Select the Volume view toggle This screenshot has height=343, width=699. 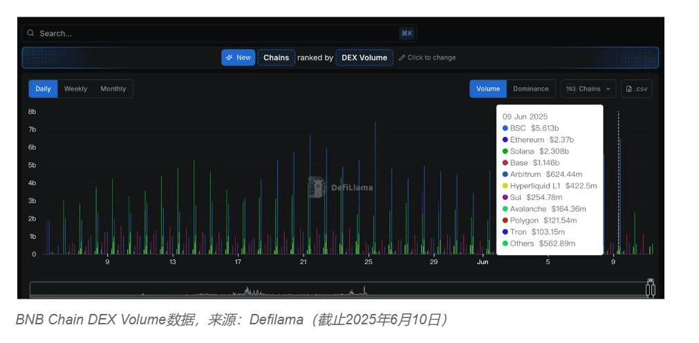click(488, 89)
